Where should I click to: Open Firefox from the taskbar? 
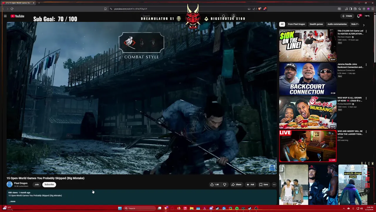(x=179, y=208)
